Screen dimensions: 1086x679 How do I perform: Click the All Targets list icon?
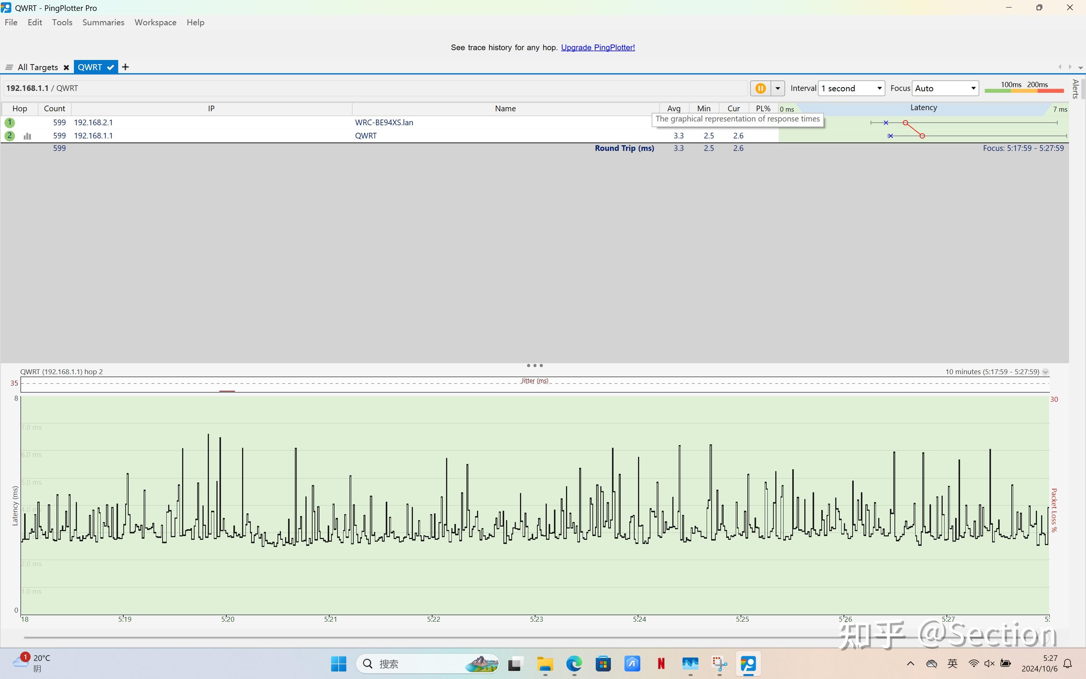[x=9, y=68]
